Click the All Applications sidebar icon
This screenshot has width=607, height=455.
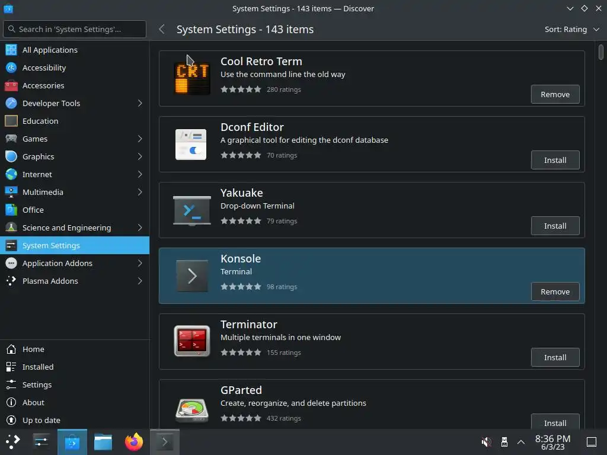coord(11,50)
